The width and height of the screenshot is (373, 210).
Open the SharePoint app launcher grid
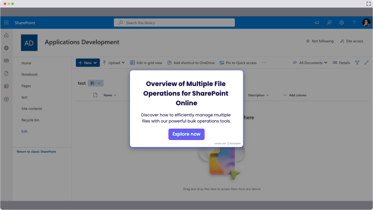pyautogui.click(x=6, y=23)
